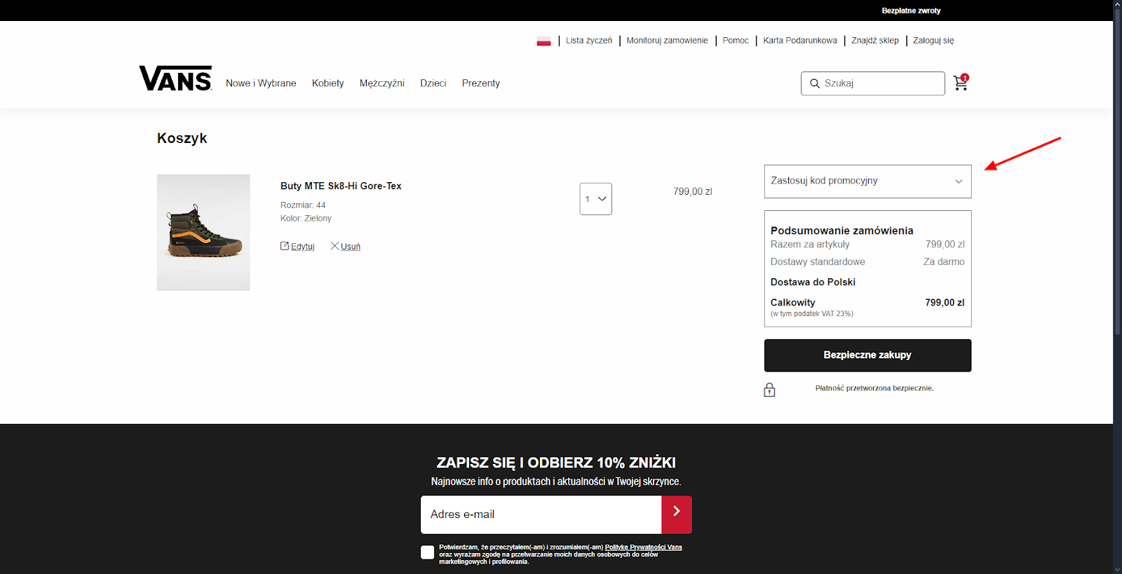This screenshot has width=1122, height=574.
Task: Click the Sk8-Hi boot product thumbnail
Action: 203,233
